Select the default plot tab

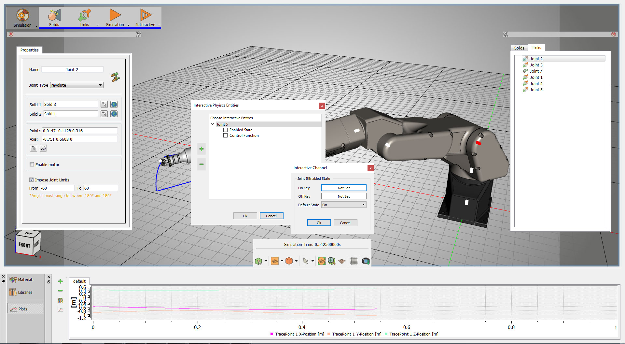tap(79, 281)
